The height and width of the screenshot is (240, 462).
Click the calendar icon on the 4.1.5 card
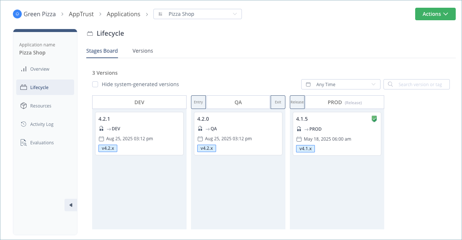[299, 139]
